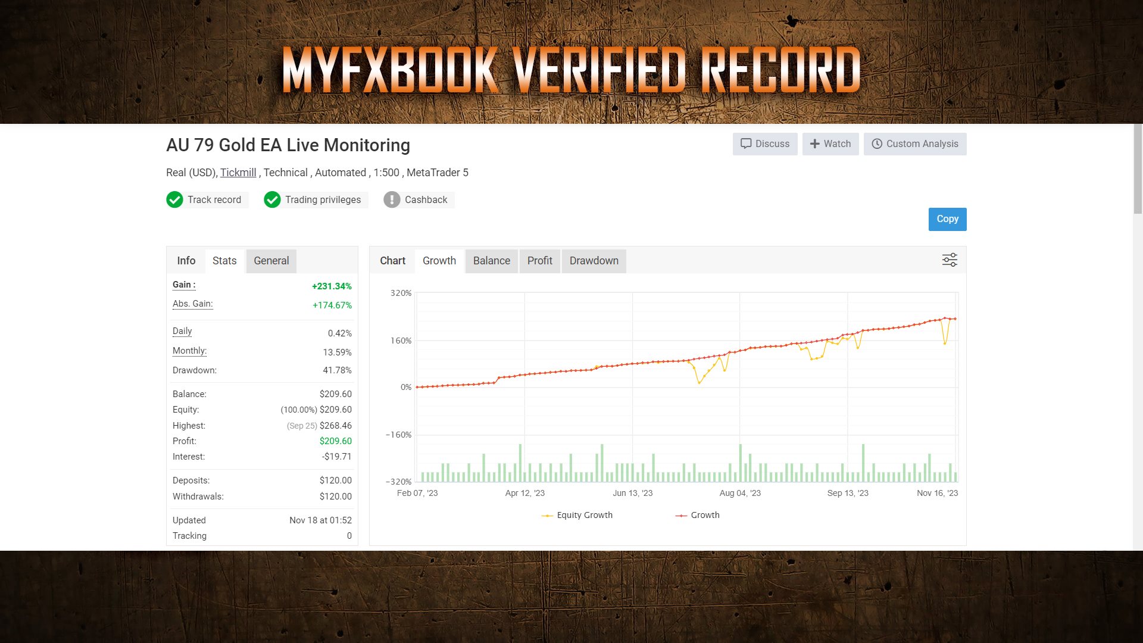Click the 13.59% monthly value
This screenshot has height=643, width=1143.
click(x=337, y=352)
